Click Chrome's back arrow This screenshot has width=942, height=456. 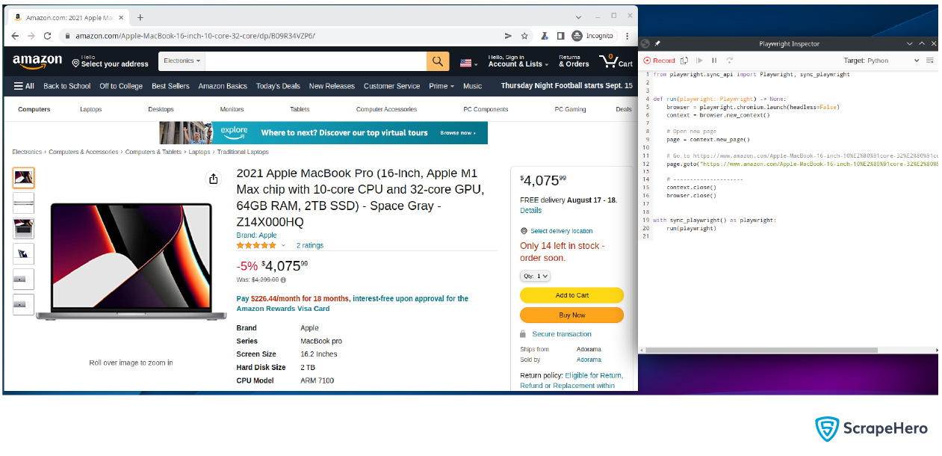pyautogui.click(x=16, y=36)
